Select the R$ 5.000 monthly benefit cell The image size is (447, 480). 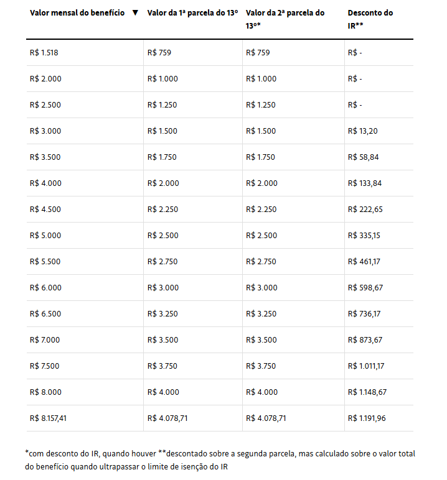45,236
